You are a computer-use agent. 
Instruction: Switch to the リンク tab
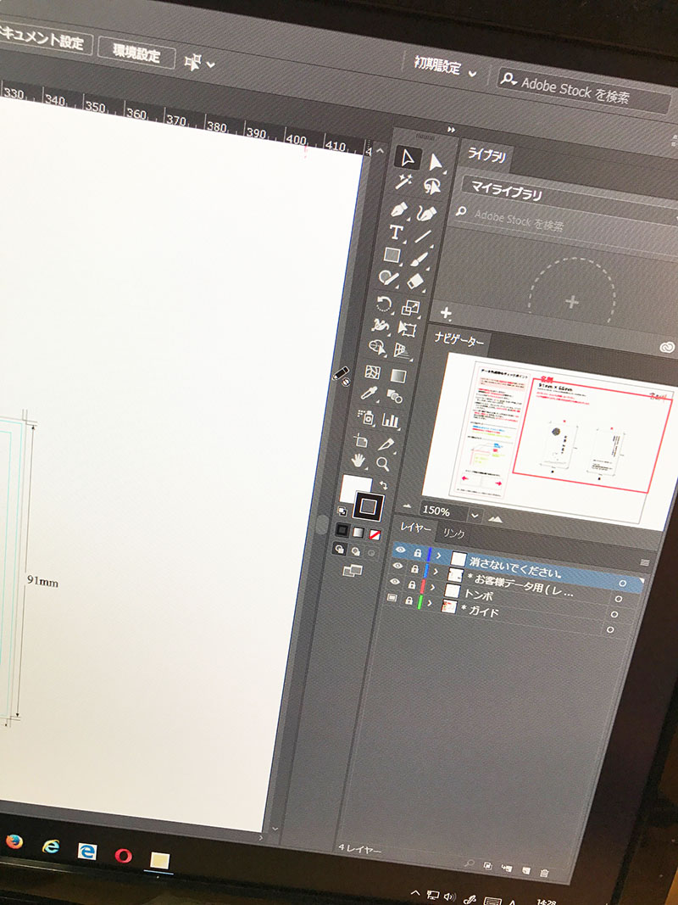454,534
